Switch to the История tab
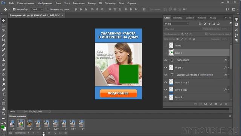Screen dimensions: 241x136 click(x=202, y=18)
